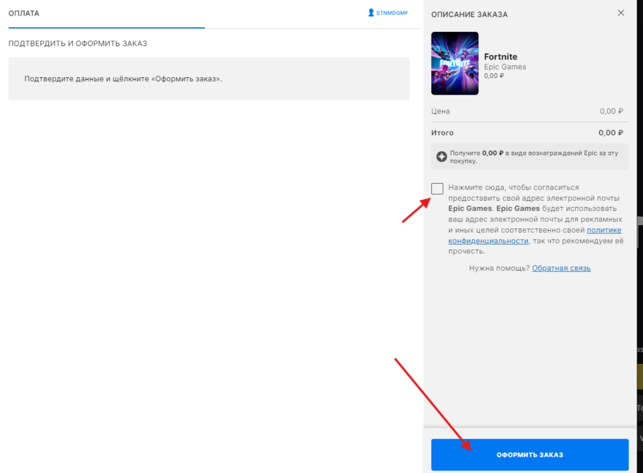Image resolution: width=643 pixels, height=473 pixels.
Task: Click the user profile icon beside STNMDGMF
Action: click(x=371, y=13)
